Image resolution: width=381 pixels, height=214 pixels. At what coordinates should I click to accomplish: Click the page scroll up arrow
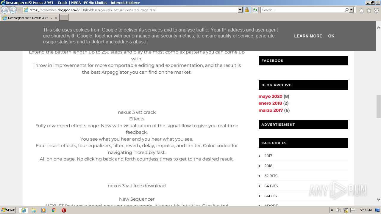[x=378, y=28]
